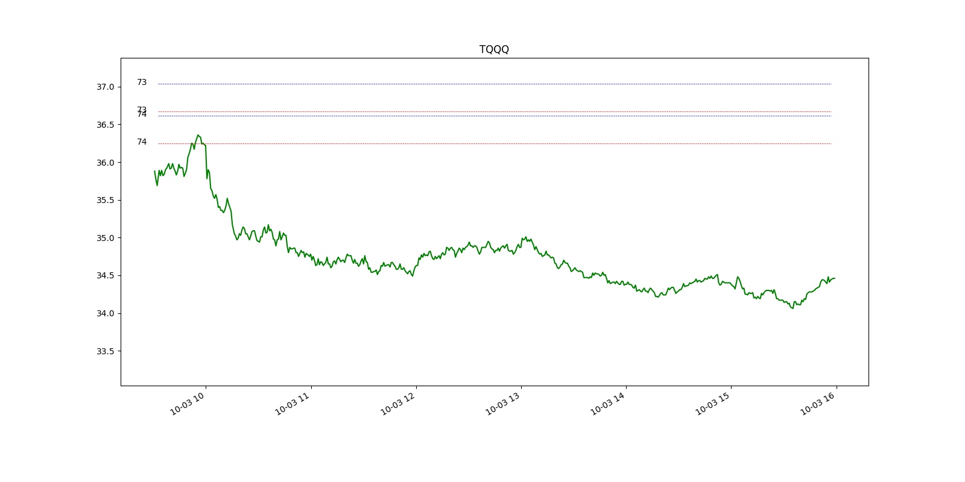Select the 35.0 y-axis tick label
The width and height of the screenshot is (965, 482).
105,238
